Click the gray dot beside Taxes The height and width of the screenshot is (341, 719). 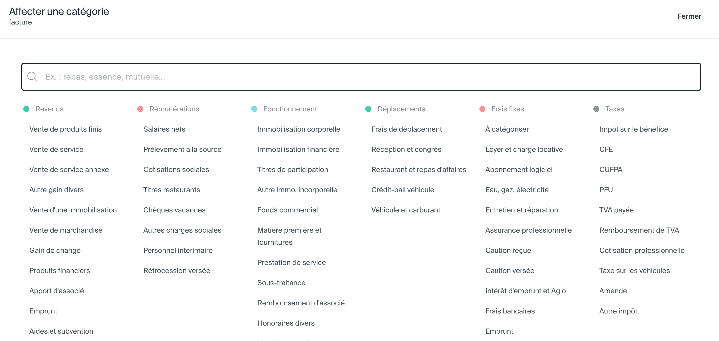click(x=596, y=109)
